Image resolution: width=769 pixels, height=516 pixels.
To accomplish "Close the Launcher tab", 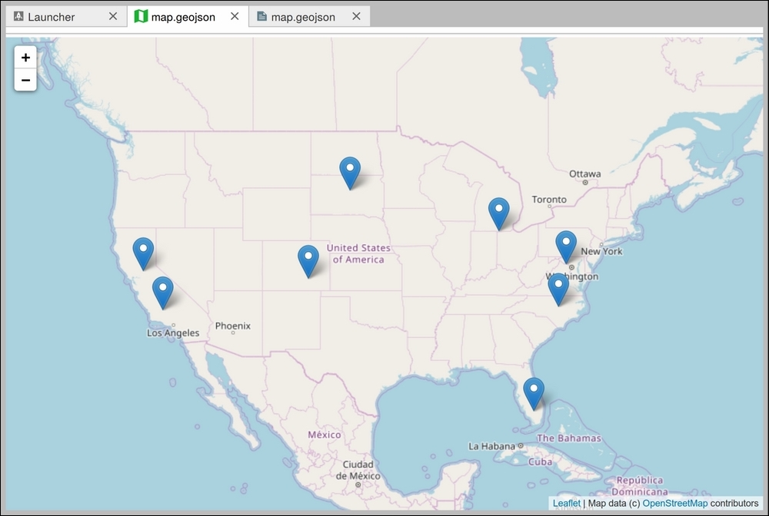I will pyautogui.click(x=113, y=17).
